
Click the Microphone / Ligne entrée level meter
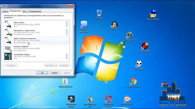pyautogui.click(x=67, y=32)
